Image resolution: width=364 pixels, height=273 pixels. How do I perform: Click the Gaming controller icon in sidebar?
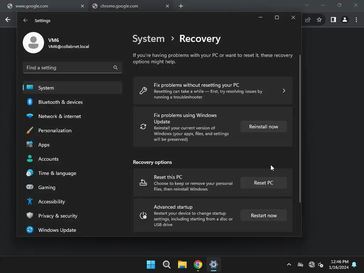point(30,187)
